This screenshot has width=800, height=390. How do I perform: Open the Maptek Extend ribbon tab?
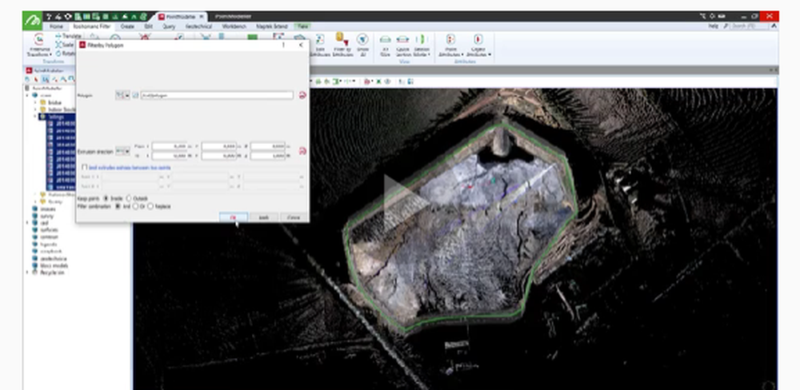[x=271, y=26]
